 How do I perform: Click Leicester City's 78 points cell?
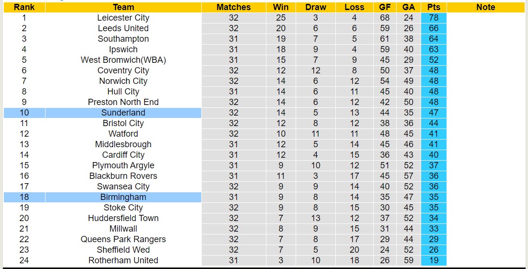click(434, 18)
